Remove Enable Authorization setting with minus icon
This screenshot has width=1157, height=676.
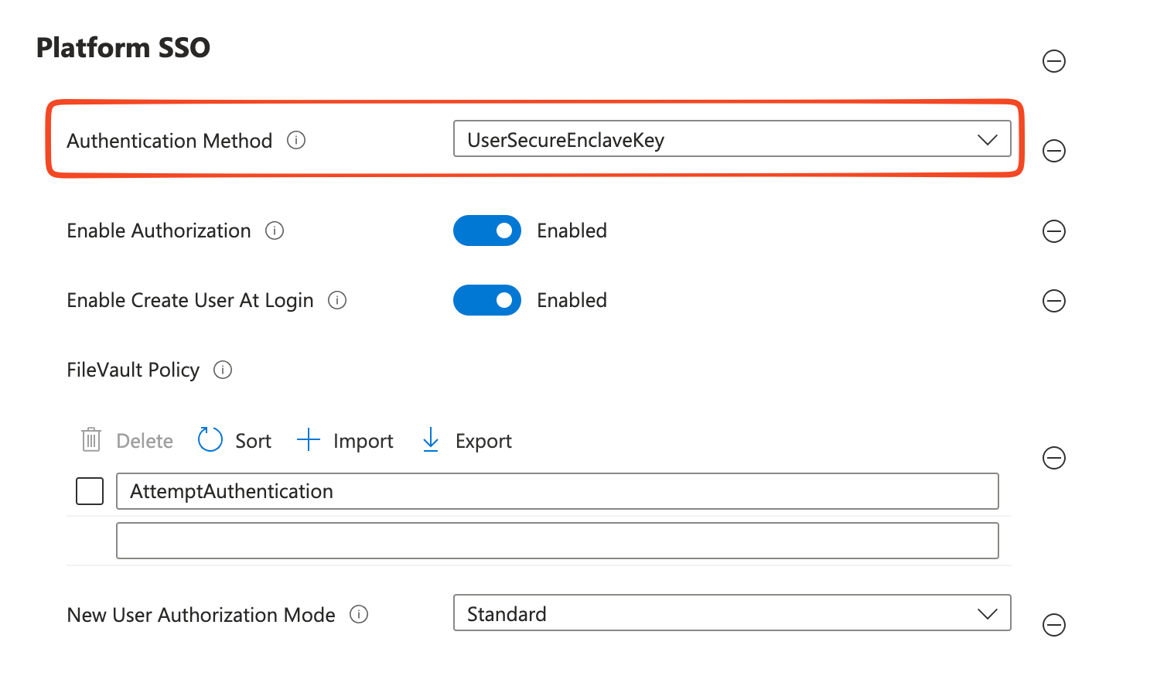(1053, 231)
